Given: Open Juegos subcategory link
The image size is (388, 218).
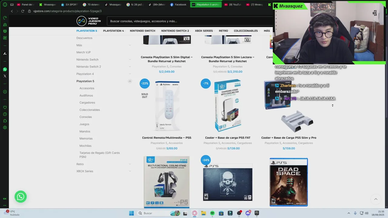Looking at the screenshot, I should (84, 124).
